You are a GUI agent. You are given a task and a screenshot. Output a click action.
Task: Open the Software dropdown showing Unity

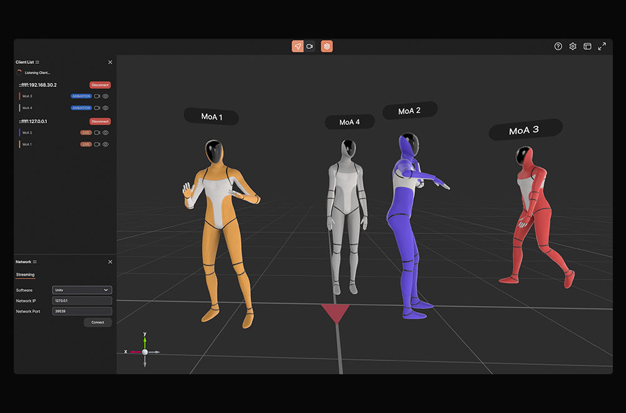pos(82,290)
